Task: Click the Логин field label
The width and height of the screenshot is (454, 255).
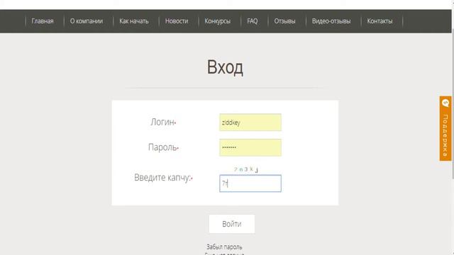Action: coord(163,122)
